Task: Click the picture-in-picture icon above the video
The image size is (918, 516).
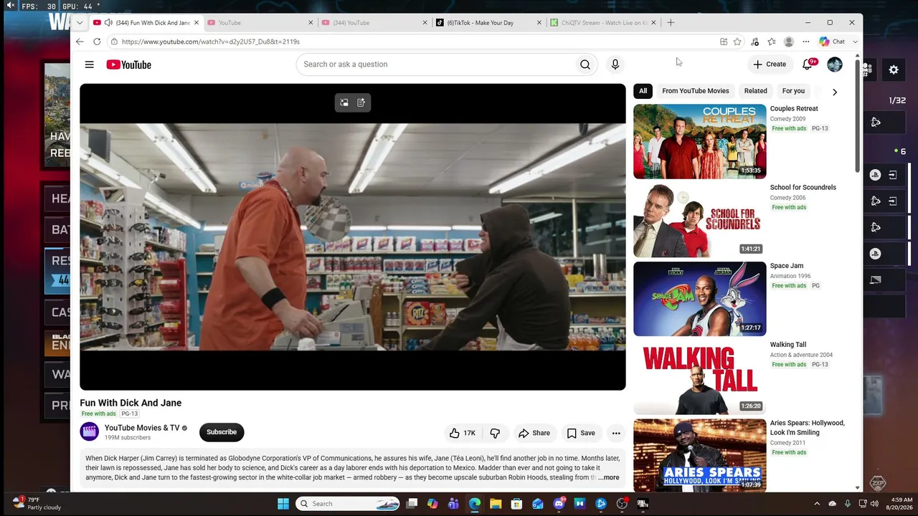Action: (344, 102)
